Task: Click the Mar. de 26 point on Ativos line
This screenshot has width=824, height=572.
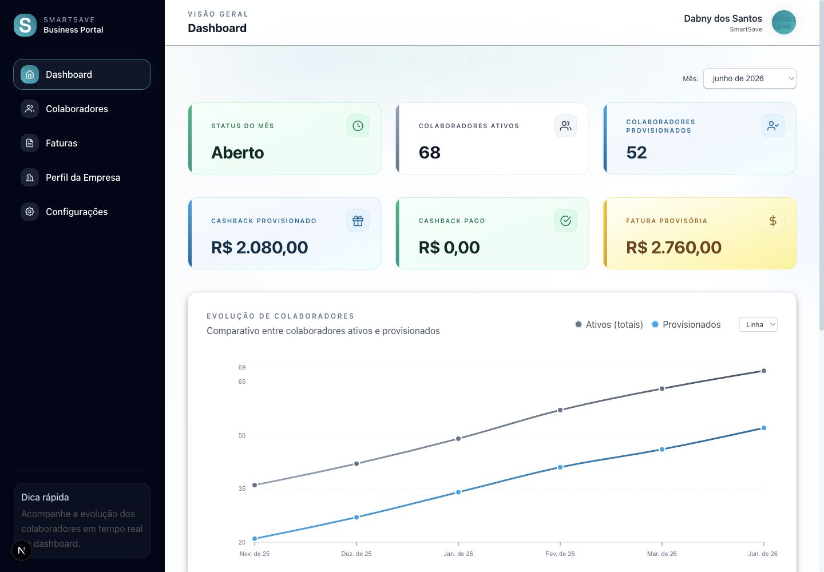Action: tap(662, 388)
